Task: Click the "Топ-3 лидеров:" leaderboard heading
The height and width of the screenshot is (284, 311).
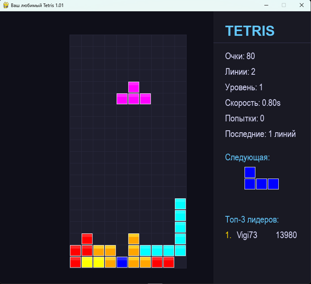Action: click(251, 220)
